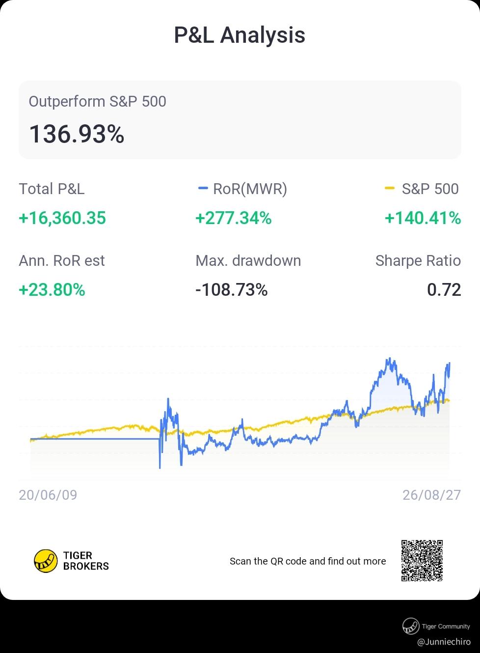Click the Total P&L value +16,360.35
This screenshot has height=653, width=480.
(x=62, y=218)
